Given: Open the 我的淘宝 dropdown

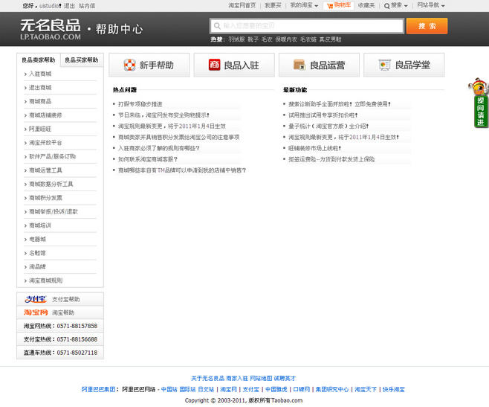Looking at the screenshot, I should 304,5.
